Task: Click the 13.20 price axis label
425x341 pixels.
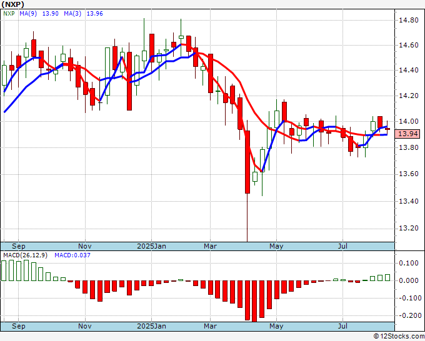Action: [x=408, y=228]
